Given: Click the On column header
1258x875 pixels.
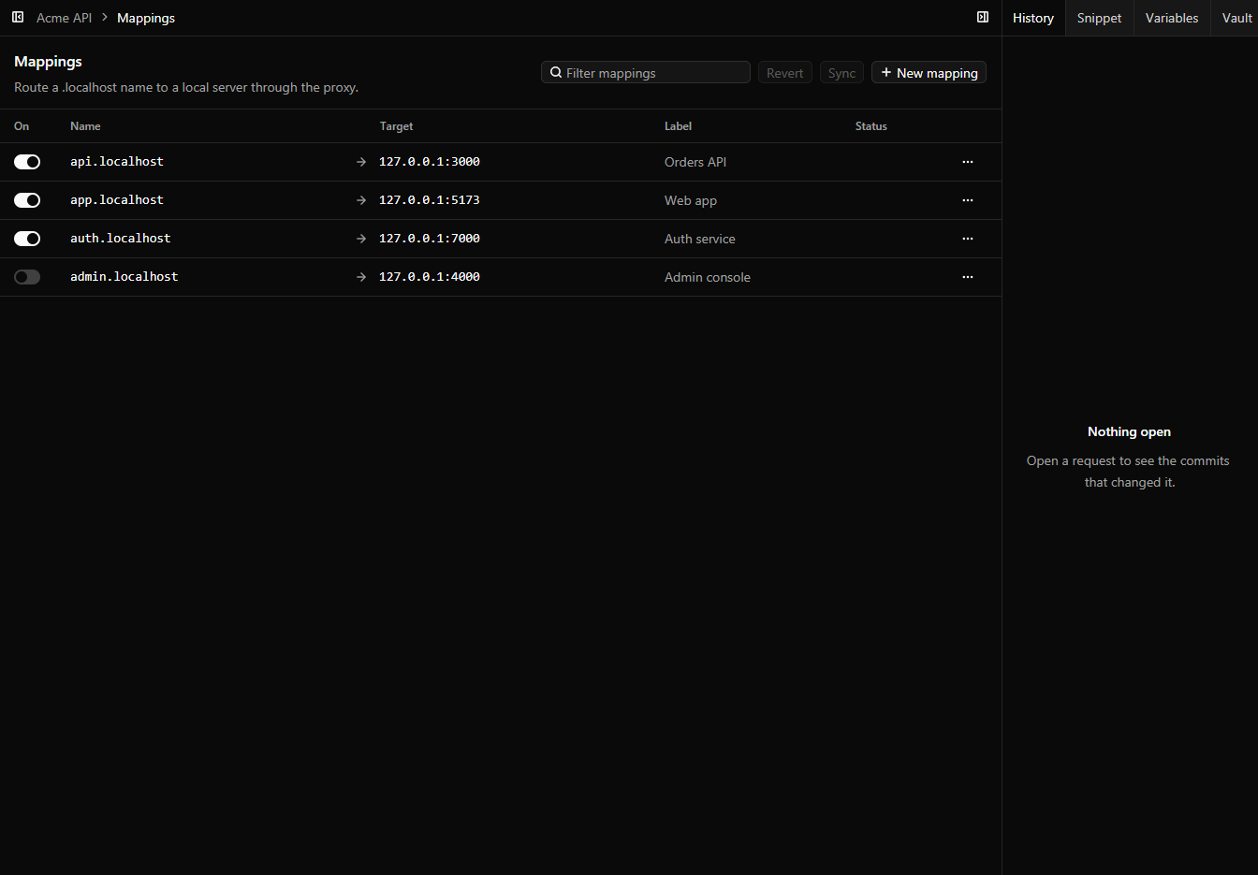Looking at the screenshot, I should click(22, 126).
